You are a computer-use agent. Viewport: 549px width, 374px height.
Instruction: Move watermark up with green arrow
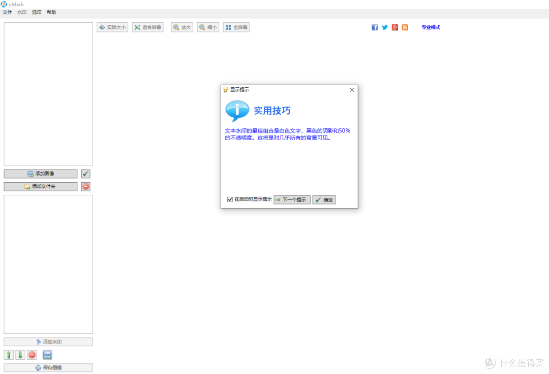coord(9,355)
